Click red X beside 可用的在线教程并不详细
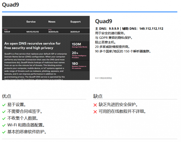This screenshot has width=181, height=142. point(95,112)
